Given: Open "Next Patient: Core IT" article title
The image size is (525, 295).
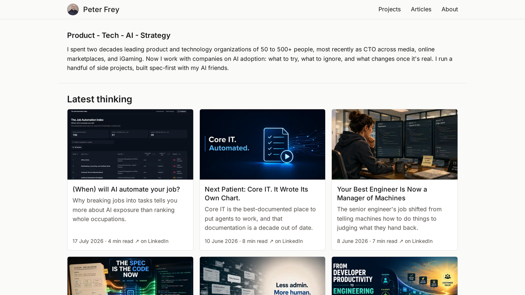Looking at the screenshot, I should (x=256, y=194).
